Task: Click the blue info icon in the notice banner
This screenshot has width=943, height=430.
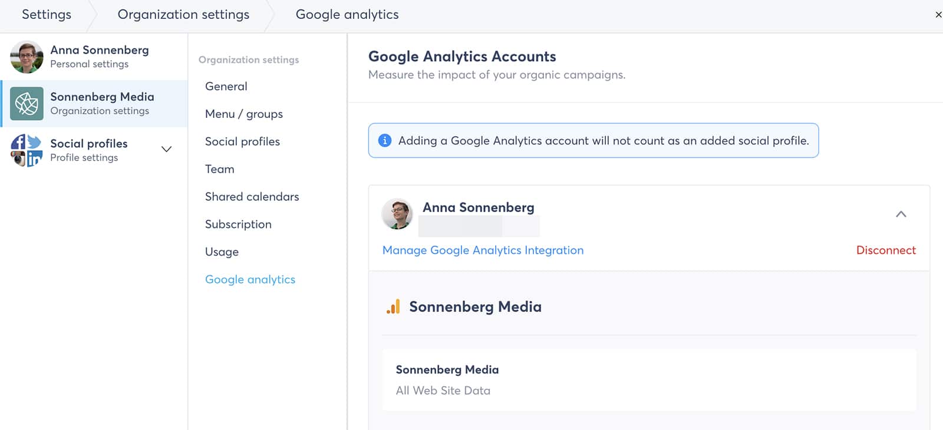Action: coord(384,141)
